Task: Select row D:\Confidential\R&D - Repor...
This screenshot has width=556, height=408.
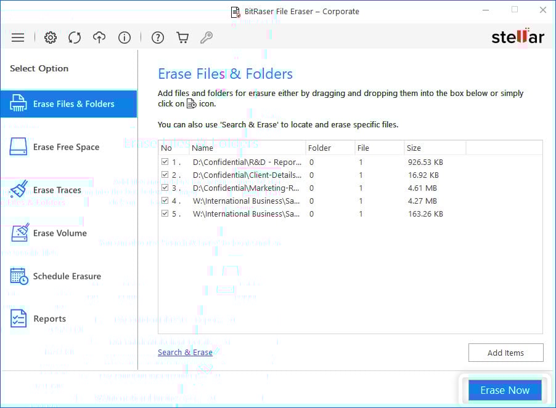Action: click(350, 162)
